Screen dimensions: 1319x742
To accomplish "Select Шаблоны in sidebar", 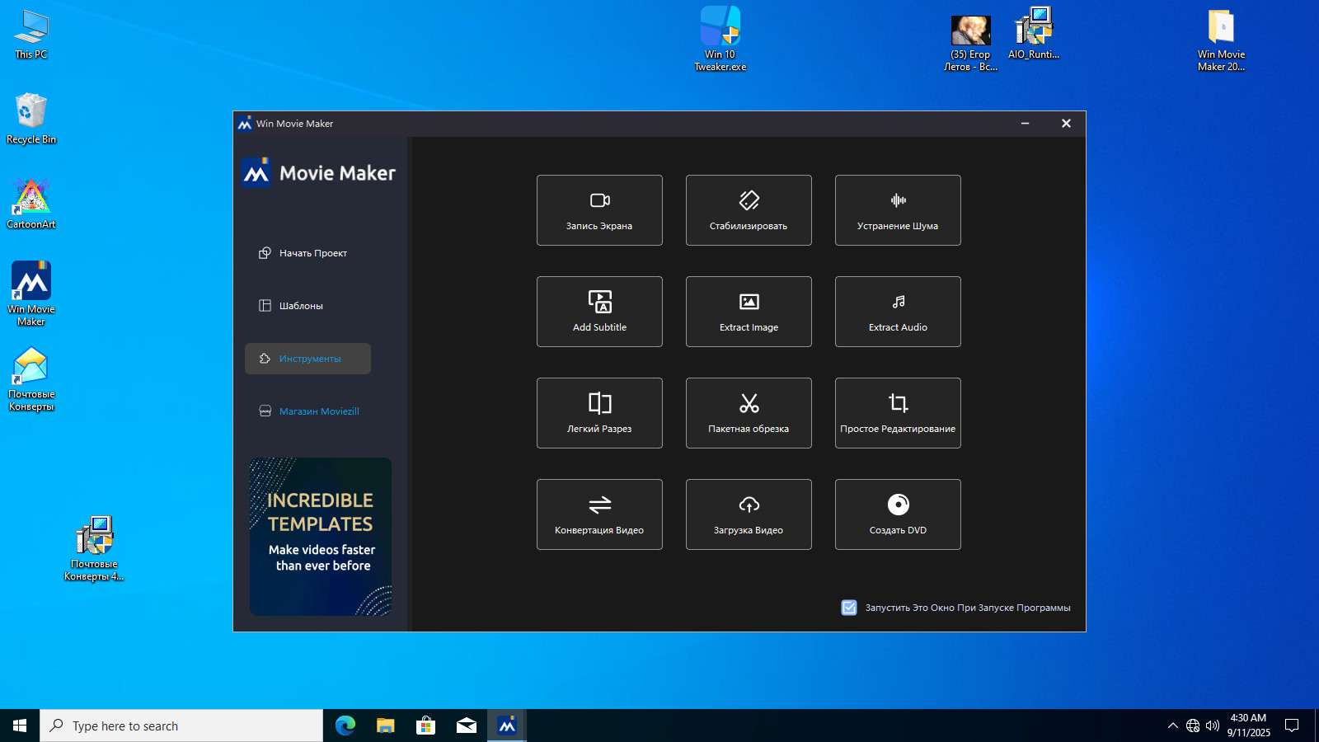I will click(307, 306).
